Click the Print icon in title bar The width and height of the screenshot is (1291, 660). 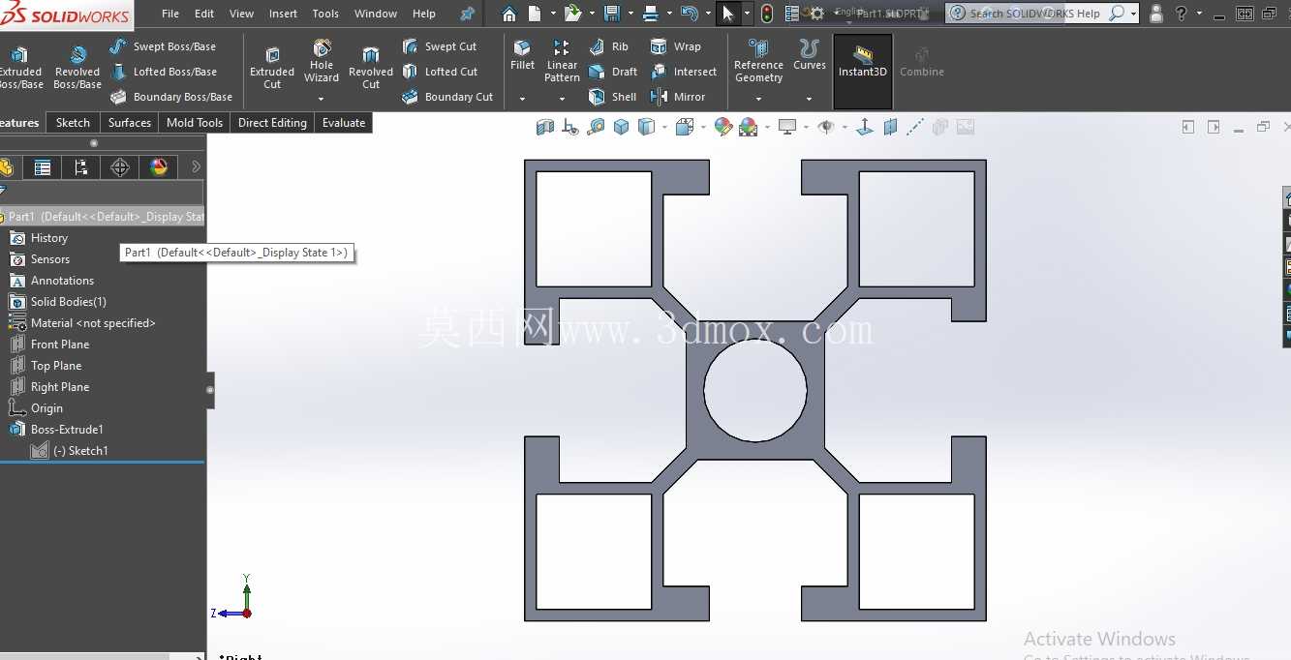[x=651, y=14]
